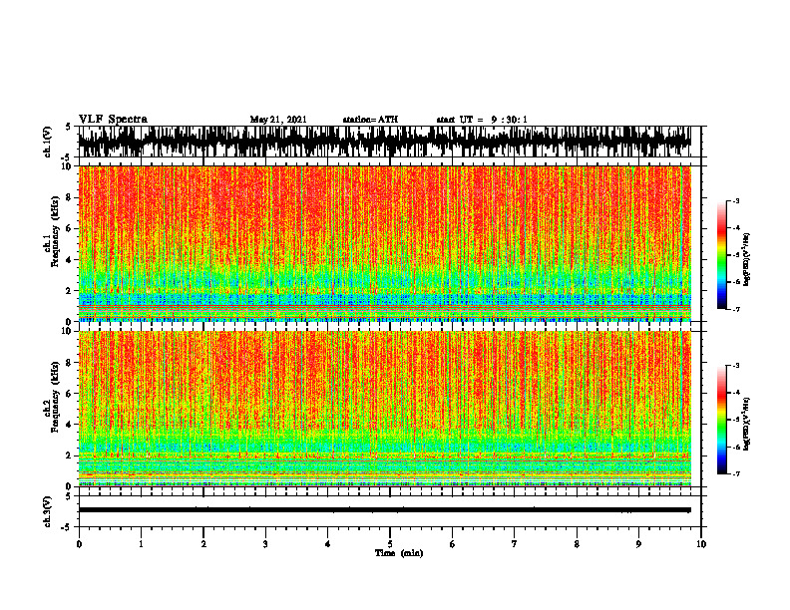Viewport: 790px width, 610px height.
Task: Click tick label "4" on the Time axis
Action: 327,544
